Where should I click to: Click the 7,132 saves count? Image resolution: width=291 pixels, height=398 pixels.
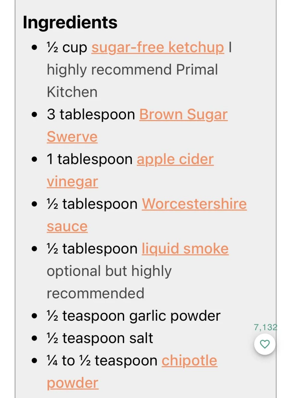click(265, 327)
